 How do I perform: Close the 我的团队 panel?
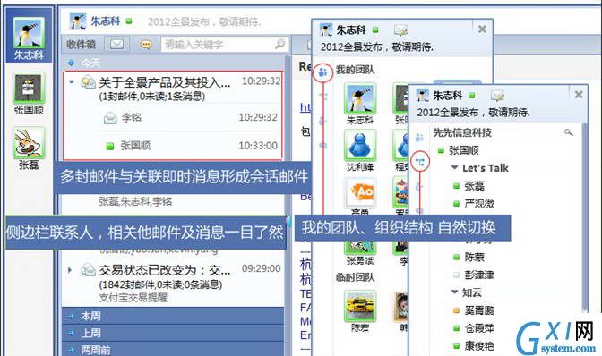tap(482, 29)
